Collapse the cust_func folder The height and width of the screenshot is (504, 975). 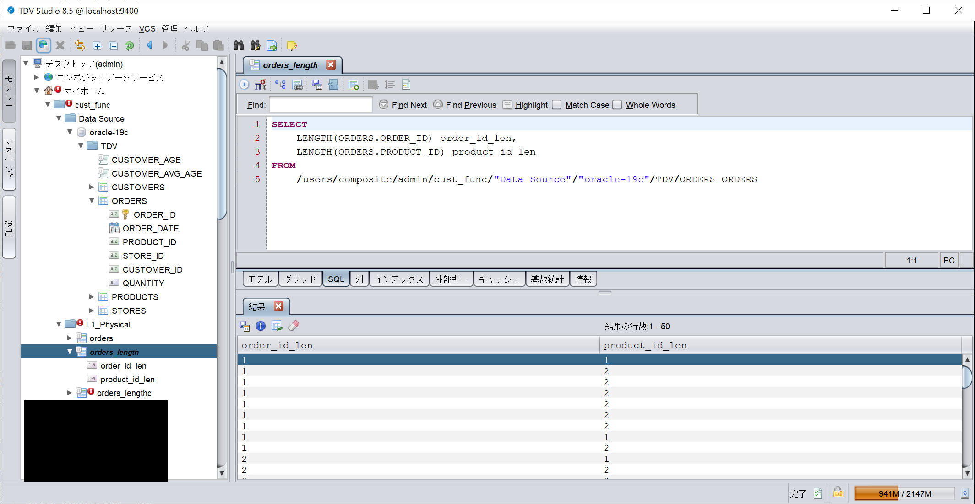point(48,104)
